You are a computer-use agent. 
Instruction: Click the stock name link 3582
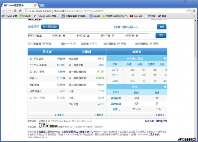click(33, 27)
